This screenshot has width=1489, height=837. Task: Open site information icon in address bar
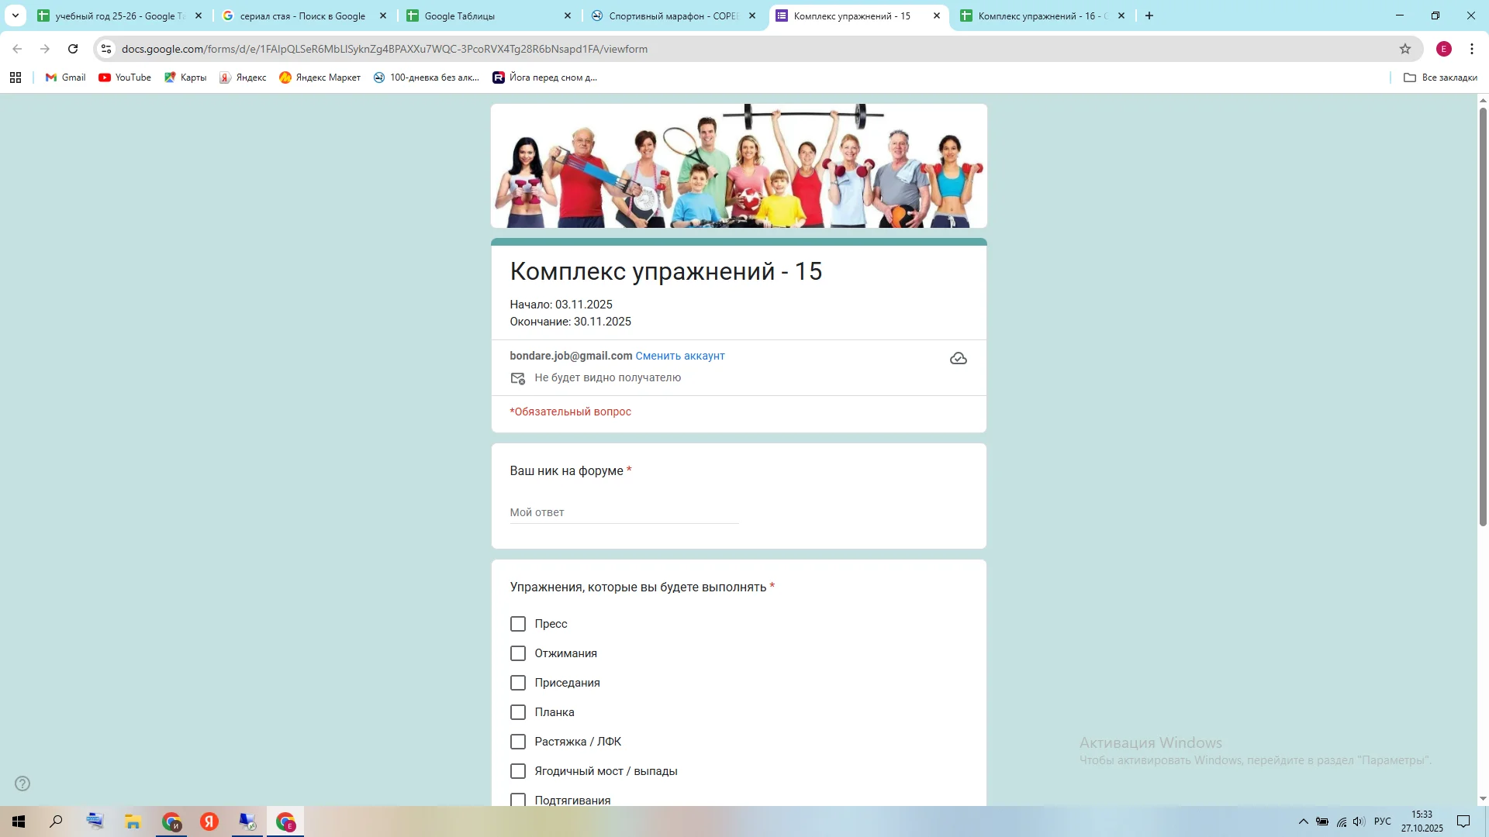pos(106,49)
